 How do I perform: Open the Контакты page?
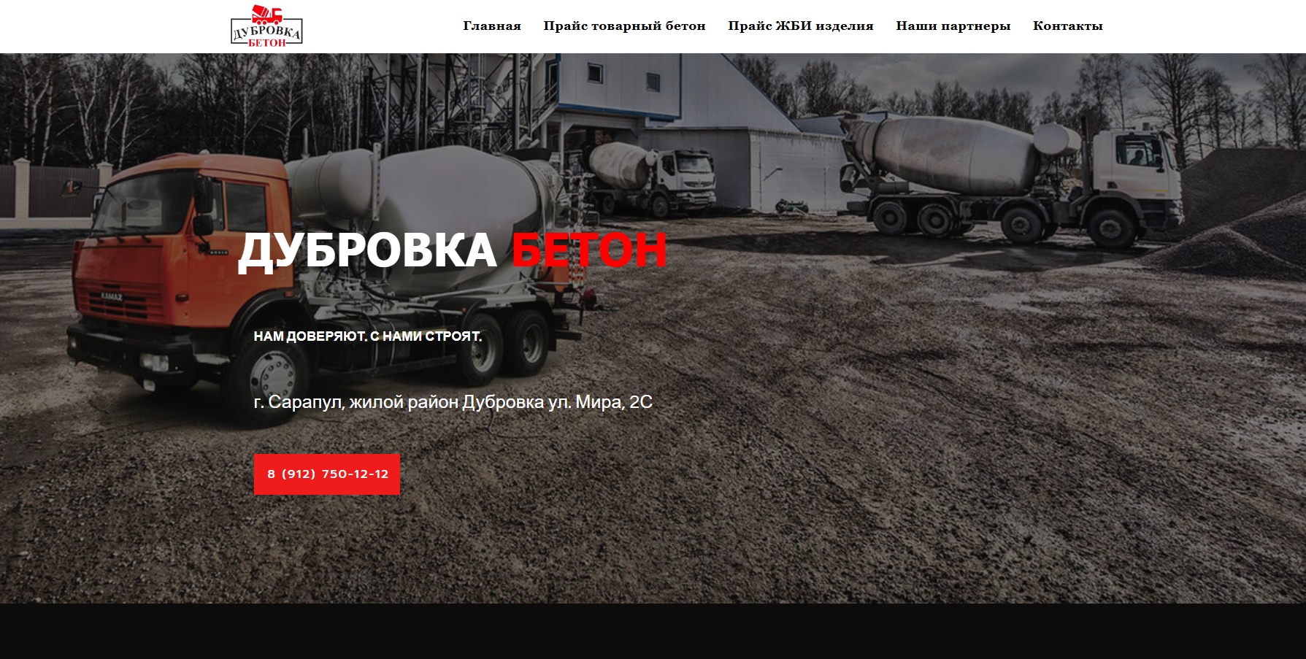[1067, 26]
